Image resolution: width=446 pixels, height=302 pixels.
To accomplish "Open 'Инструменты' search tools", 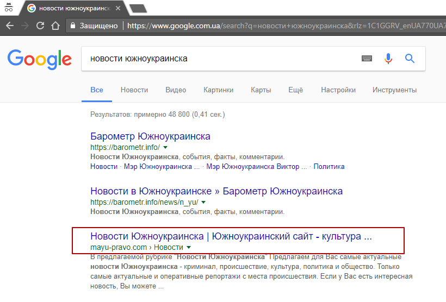I will coord(394,90).
